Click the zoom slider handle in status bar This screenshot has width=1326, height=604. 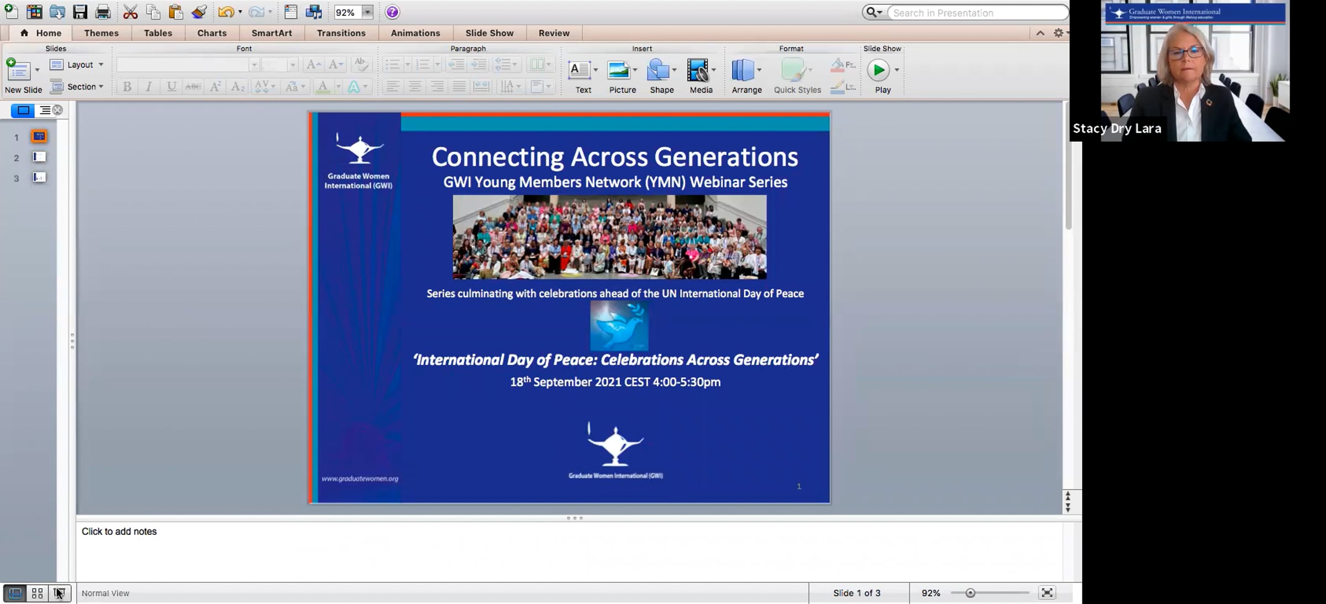pyautogui.click(x=970, y=594)
